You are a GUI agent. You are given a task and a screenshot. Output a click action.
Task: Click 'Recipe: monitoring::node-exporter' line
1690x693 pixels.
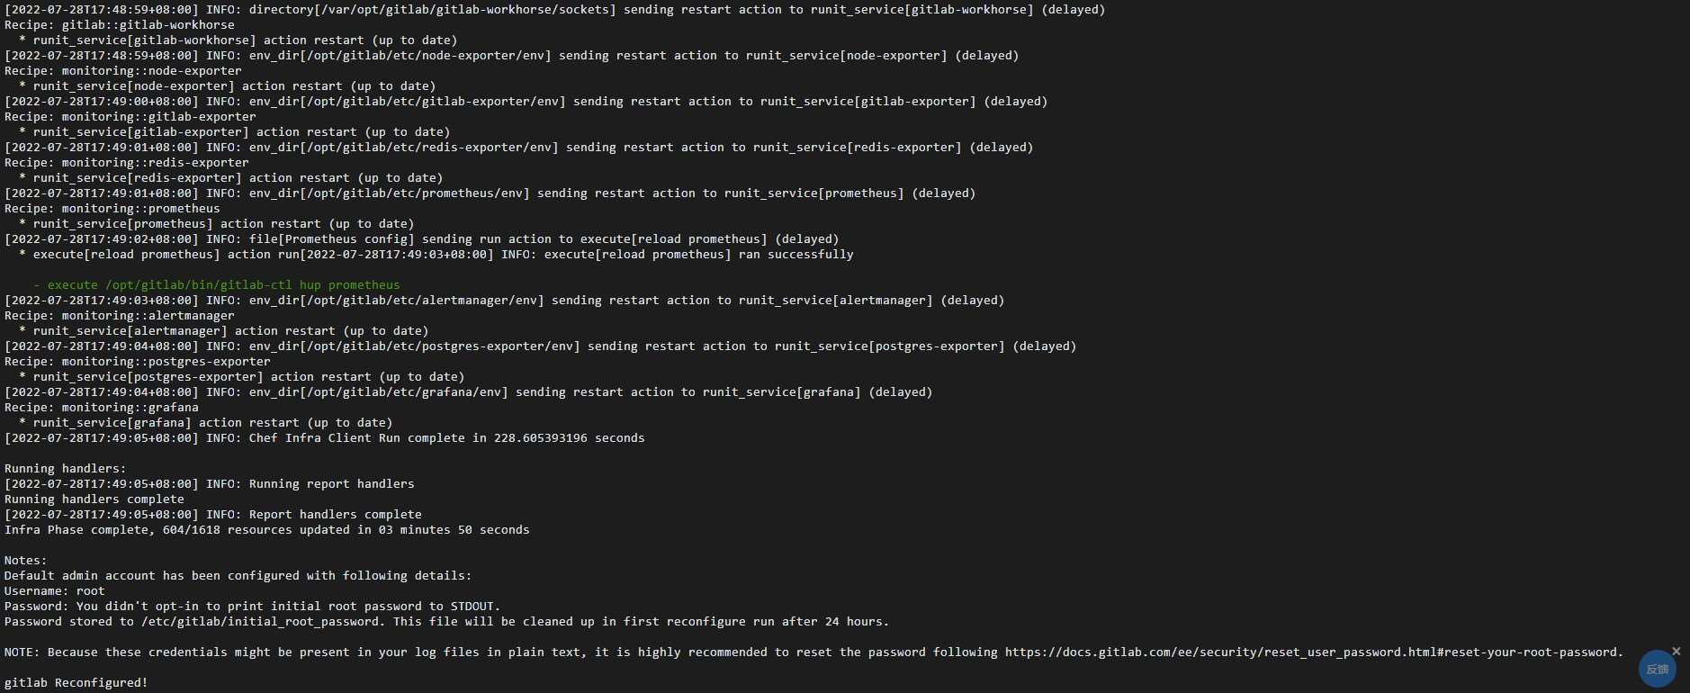[x=123, y=71]
